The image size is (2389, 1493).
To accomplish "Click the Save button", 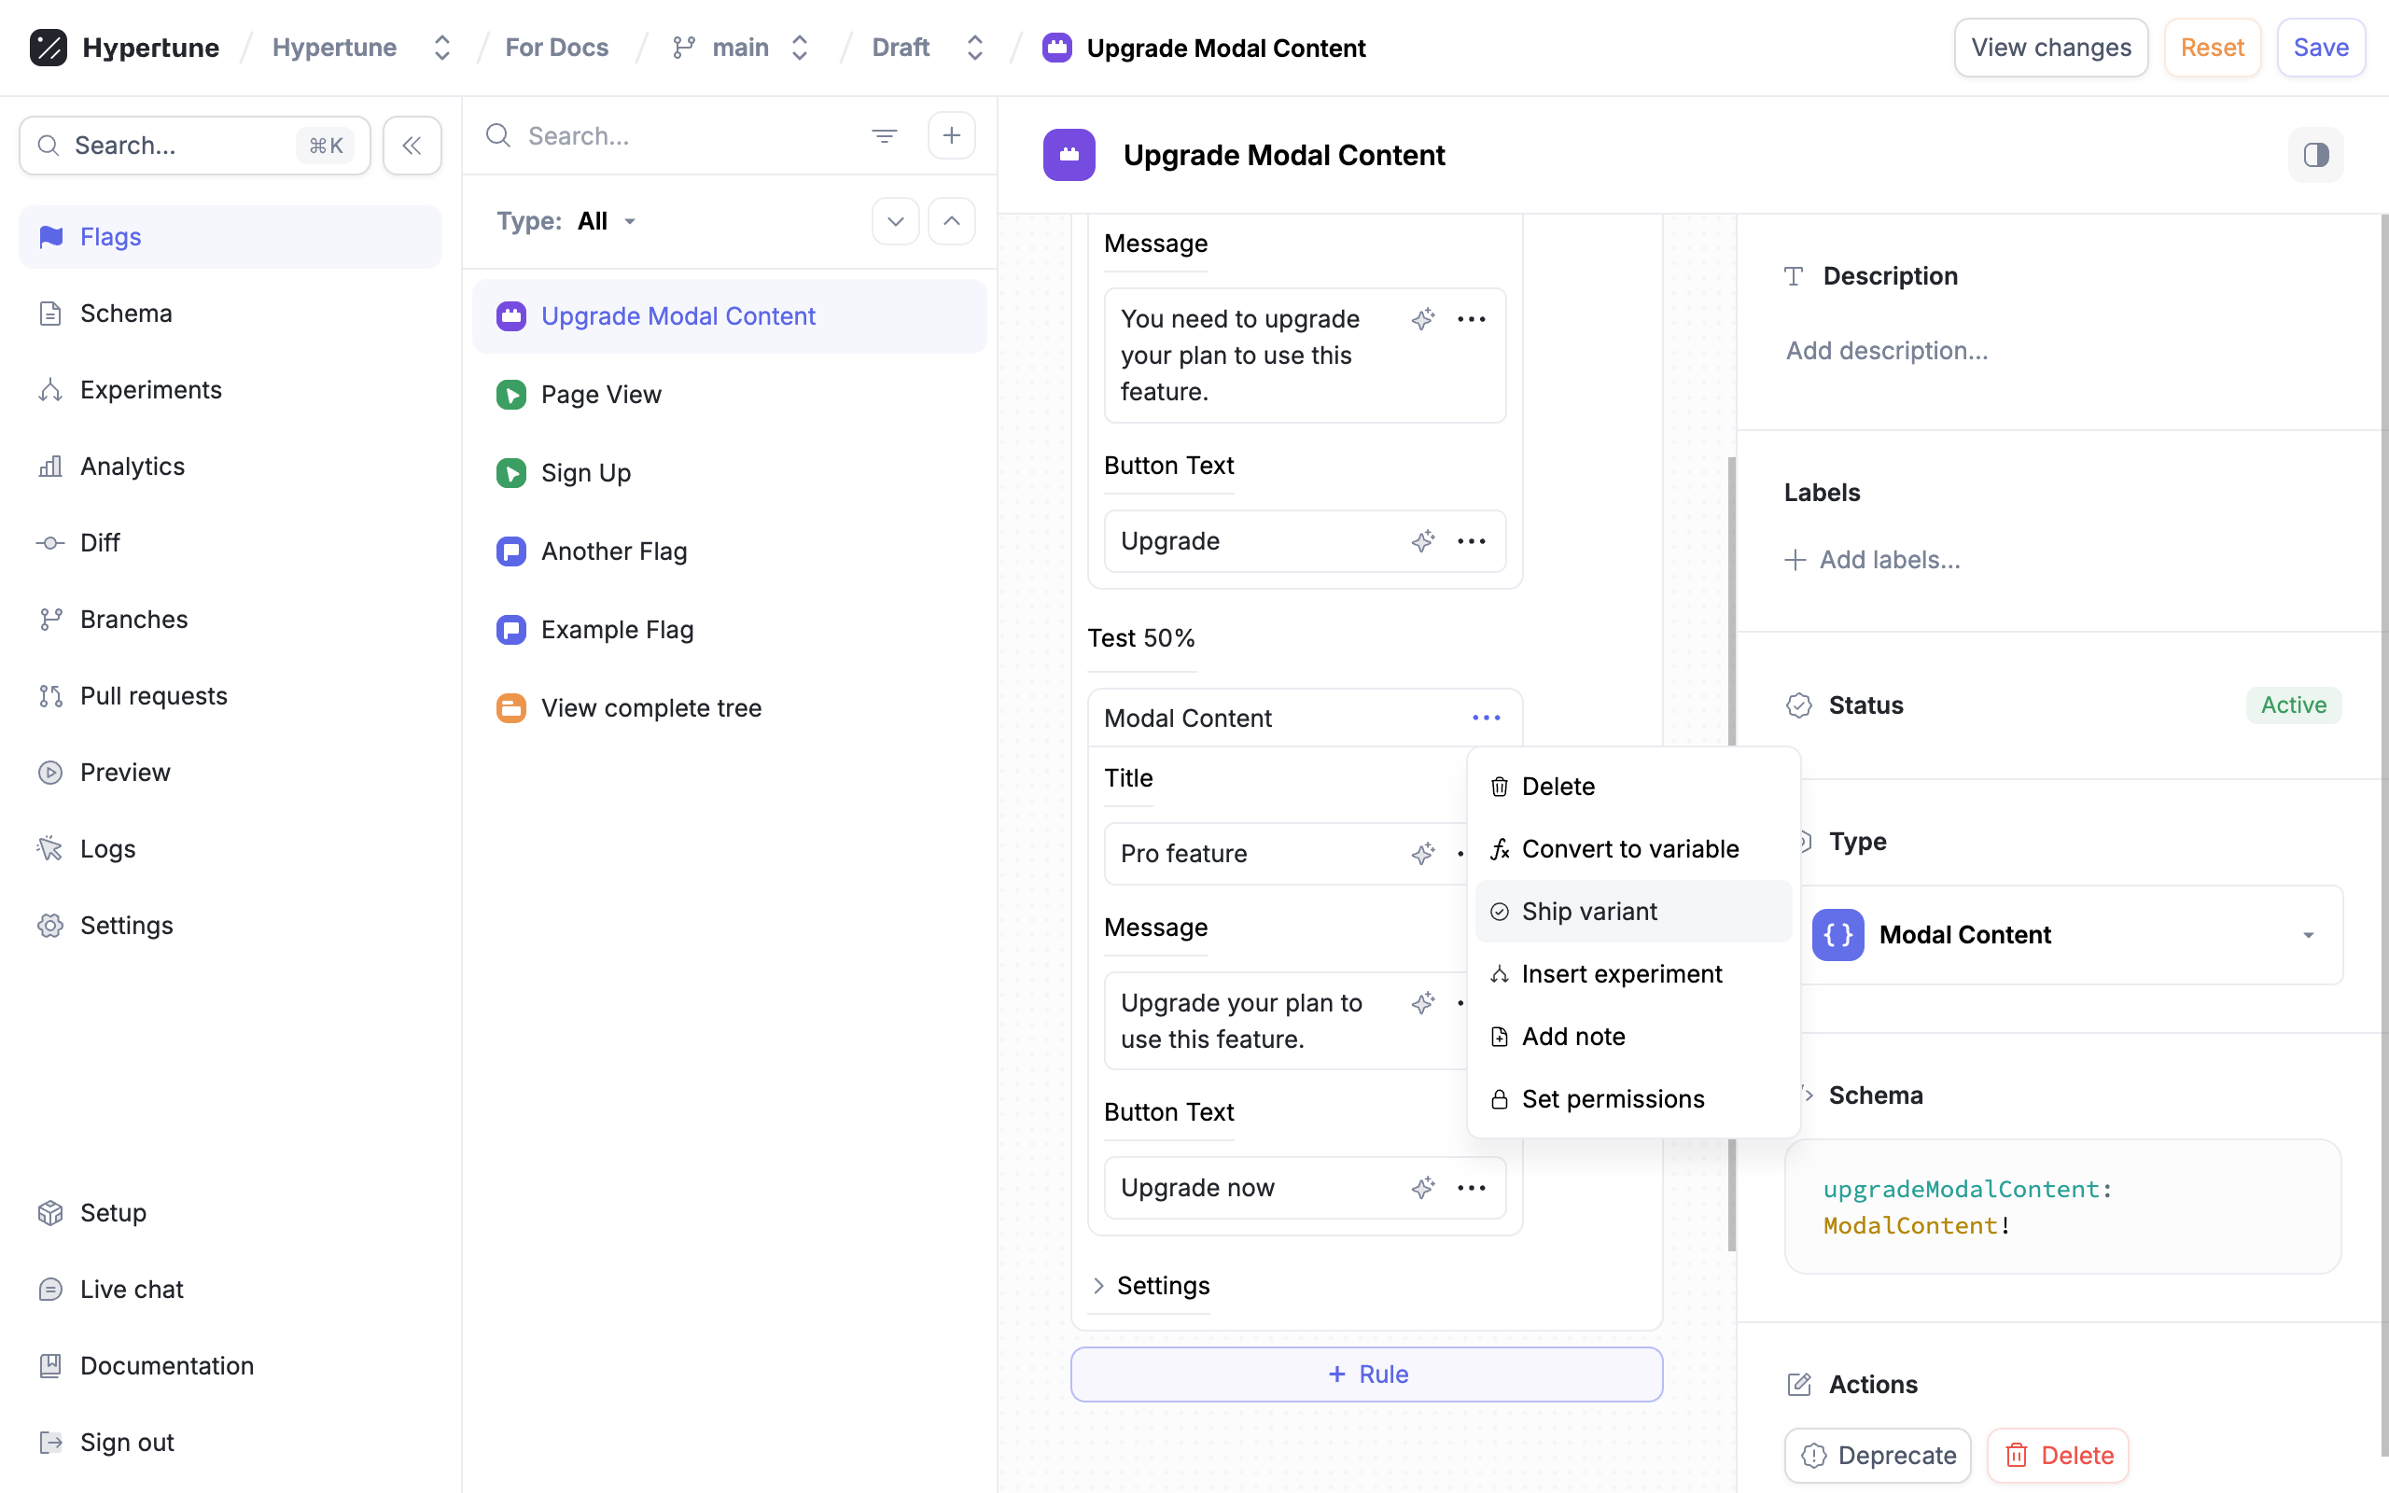I will 2320,48.
